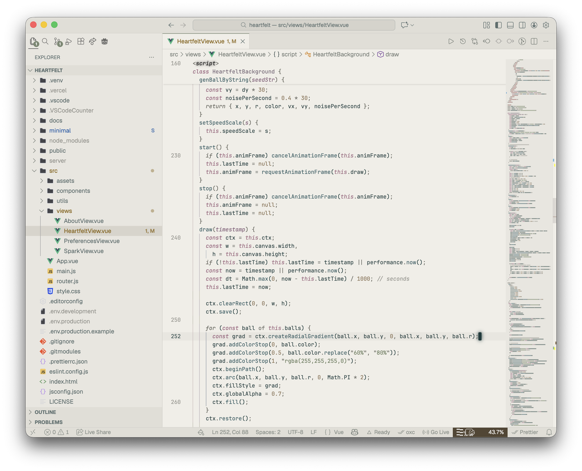This screenshot has height=471, width=582.
Task: Open errors and warnings status indicator
Action: pos(57,432)
